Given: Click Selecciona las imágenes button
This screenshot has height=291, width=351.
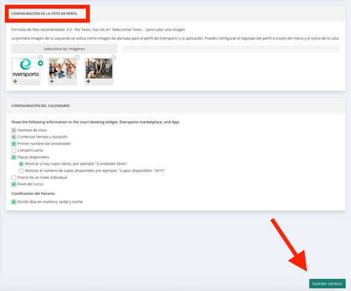Looking at the screenshot, I should [64, 49].
